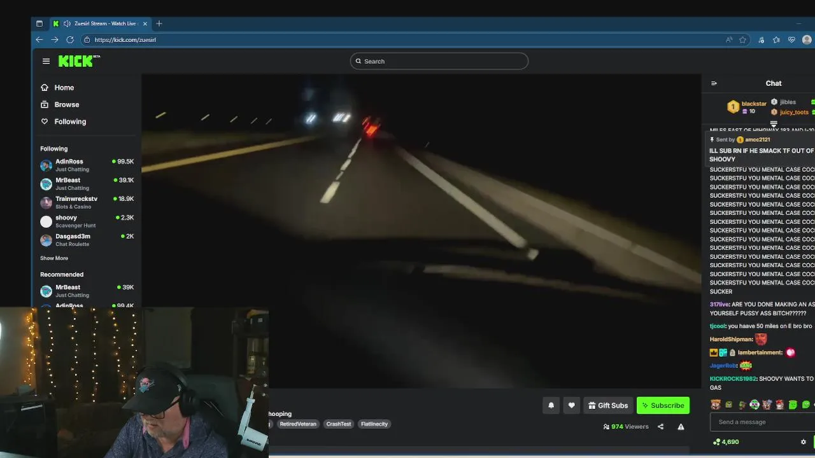Screen dimensions: 815x458
Task: Click JagerRob chat username
Action: (723, 366)
